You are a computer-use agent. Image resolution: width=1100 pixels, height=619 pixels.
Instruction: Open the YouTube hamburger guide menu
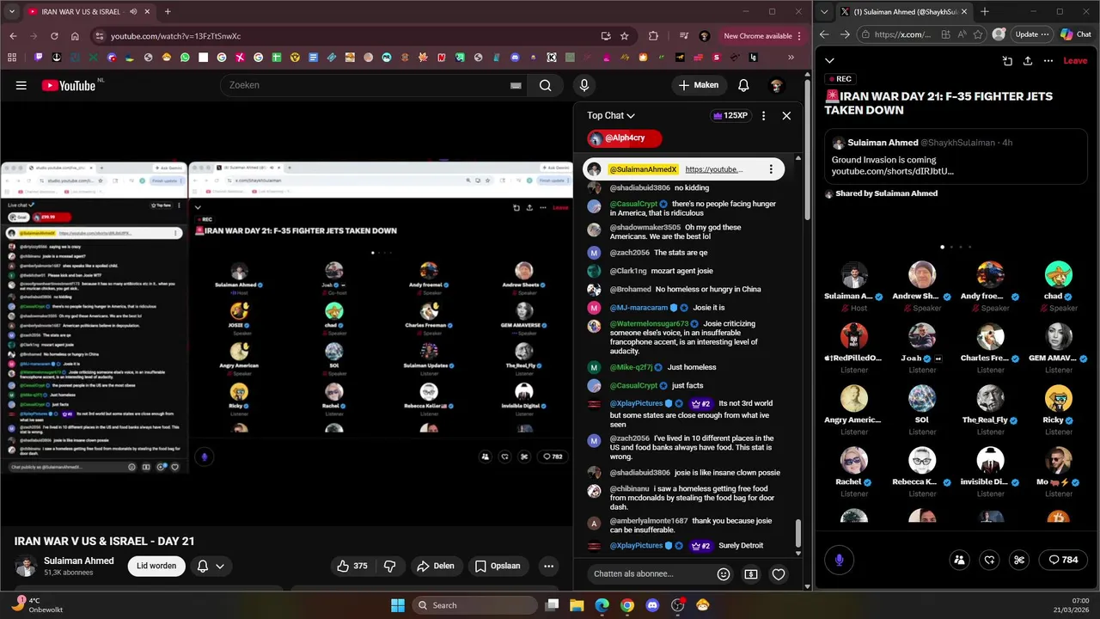pos(21,85)
